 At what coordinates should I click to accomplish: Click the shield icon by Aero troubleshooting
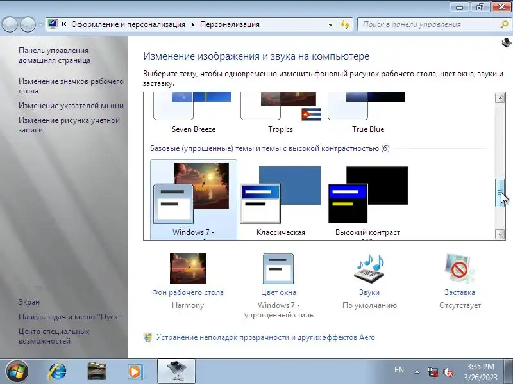(148, 337)
